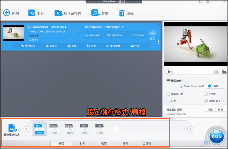228x149 pixels.
Task: Open 浮水印 watermark tool
Action: 52,46
